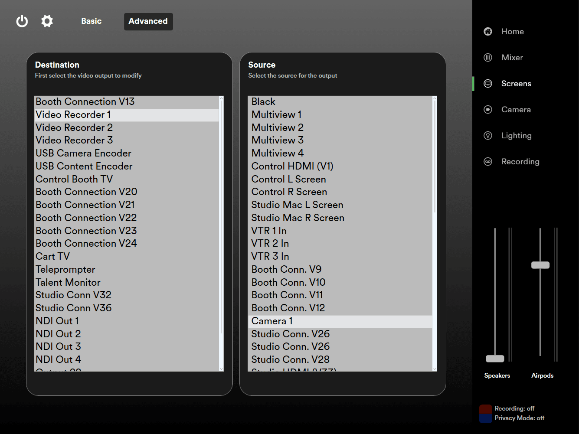
Task: Open the Lighting menu label
Action: (x=517, y=136)
